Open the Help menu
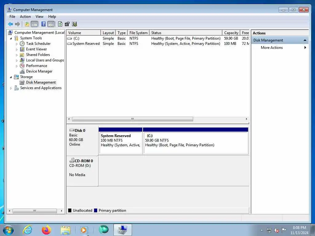This screenshot has height=236, width=315. click(x=52, y=17)
